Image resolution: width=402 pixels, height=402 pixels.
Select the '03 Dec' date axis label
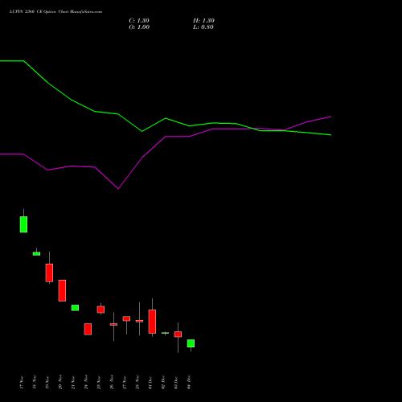point(176,382)
